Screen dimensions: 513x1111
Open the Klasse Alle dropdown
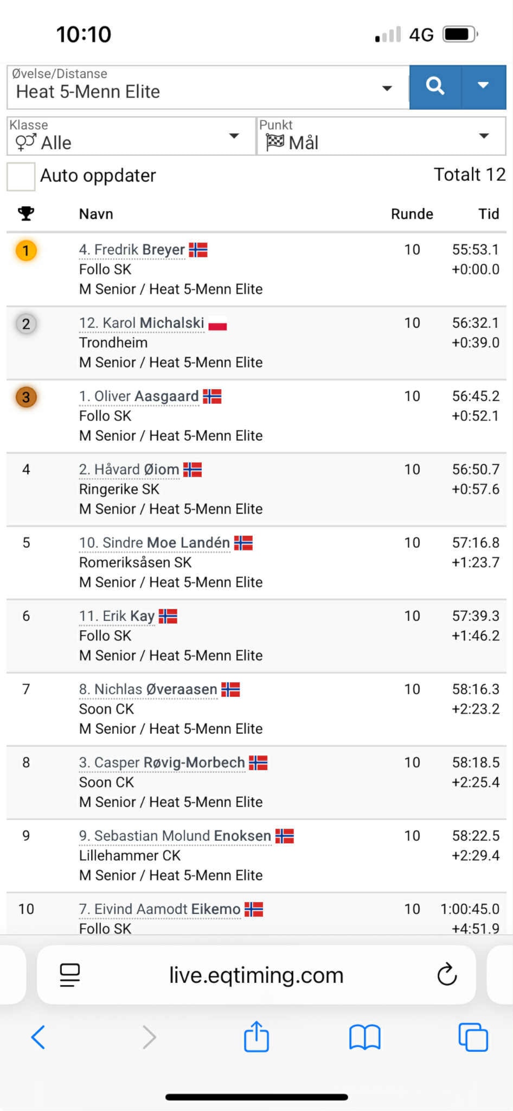pyautogui.click(x=130, y=137)
